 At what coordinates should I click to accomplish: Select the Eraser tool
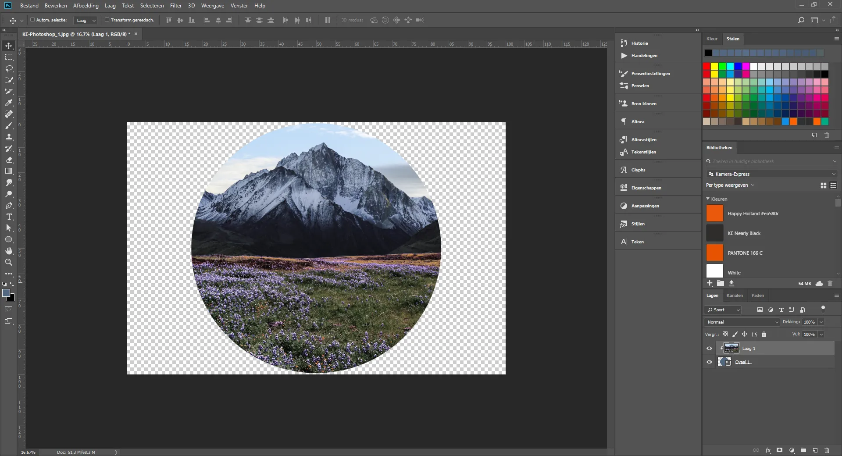coord(9,160)
